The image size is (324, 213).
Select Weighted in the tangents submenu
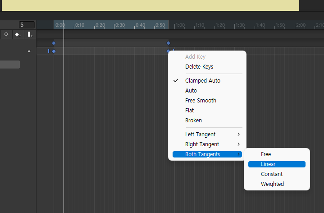(x=272, y=184)
